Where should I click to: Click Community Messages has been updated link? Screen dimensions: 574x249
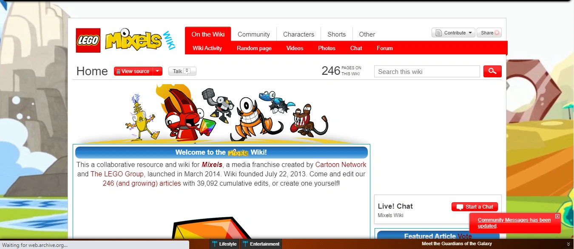coord(514,223)
